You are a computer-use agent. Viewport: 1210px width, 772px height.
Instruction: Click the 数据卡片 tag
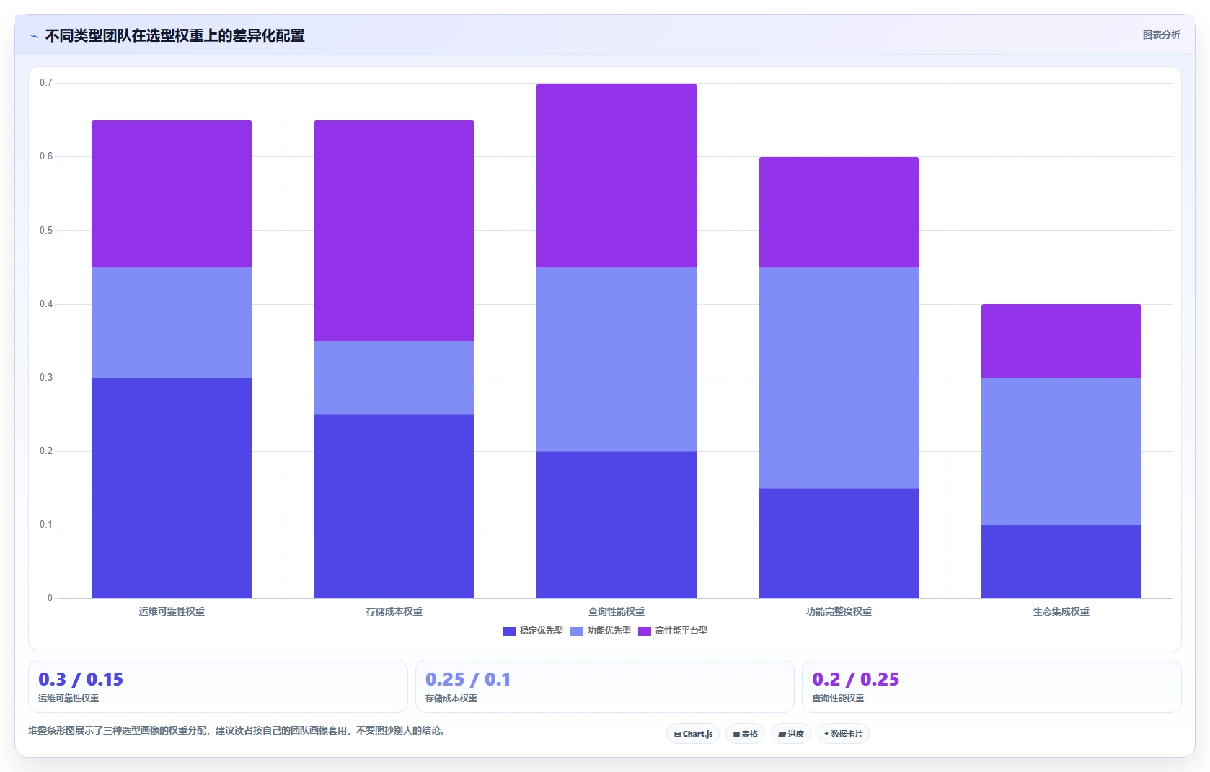tap(843, 734)
